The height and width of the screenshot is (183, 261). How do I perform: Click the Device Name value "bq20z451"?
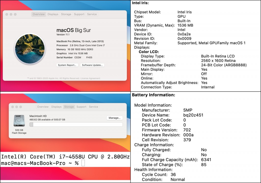pos(193,115)
